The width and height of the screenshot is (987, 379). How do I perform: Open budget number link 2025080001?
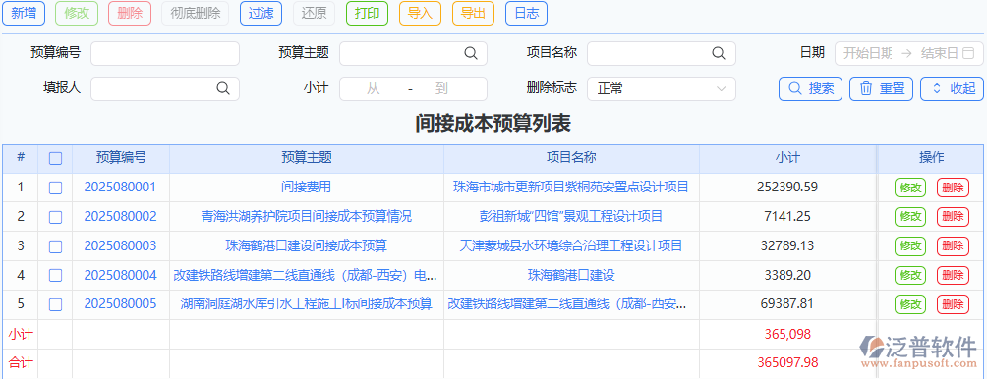click(120, 188)
